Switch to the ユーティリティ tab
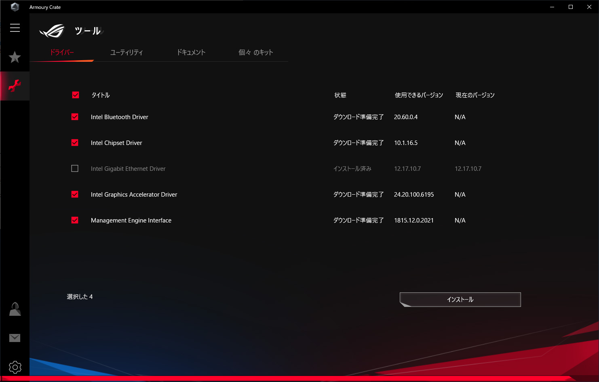The height and width of the screenshot is (382, 599). (127, 52)
